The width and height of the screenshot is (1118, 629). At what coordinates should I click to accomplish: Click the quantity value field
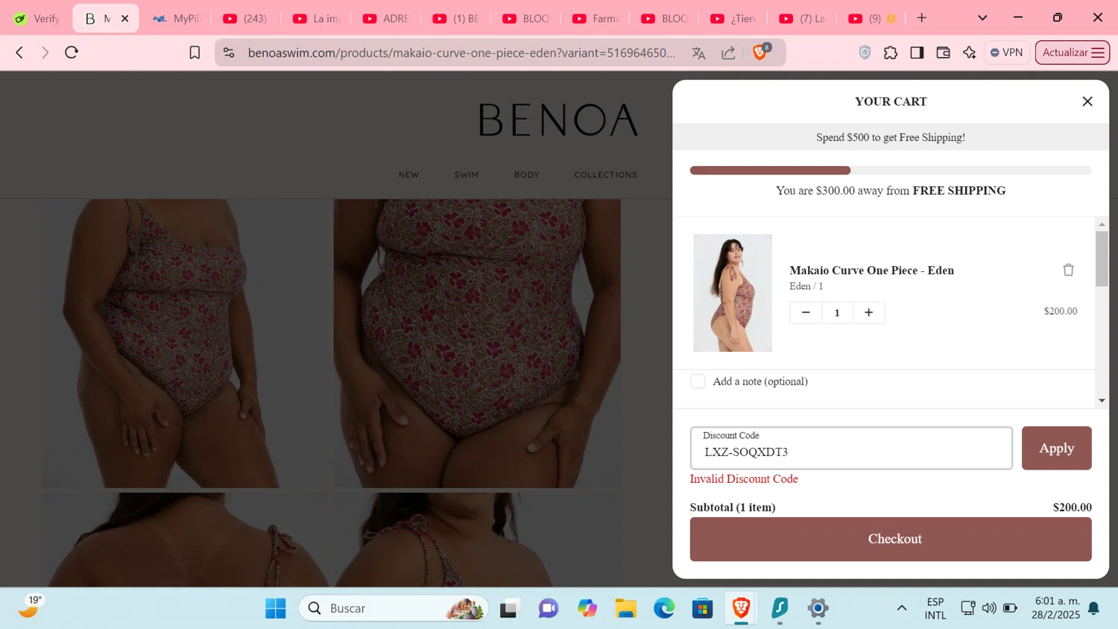(x=837, y=312)
